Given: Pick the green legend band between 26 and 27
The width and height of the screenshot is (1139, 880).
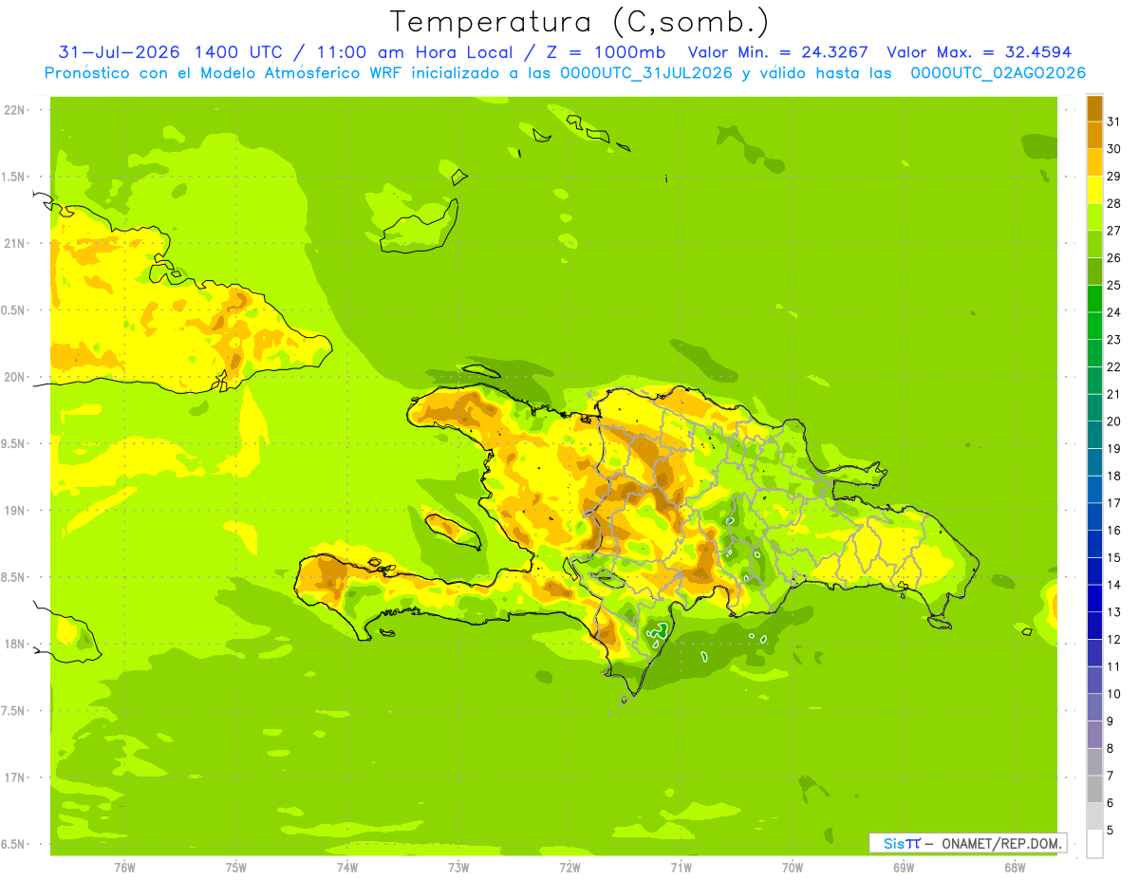Looking at the screenshot, I should coord(1094,245).
